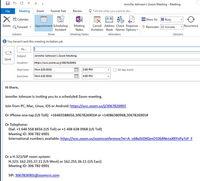The width and height of the screenshot is (200, 181).
Task: Select the Appointment view button
Action: pyautogui.click(x=44, y=23)
